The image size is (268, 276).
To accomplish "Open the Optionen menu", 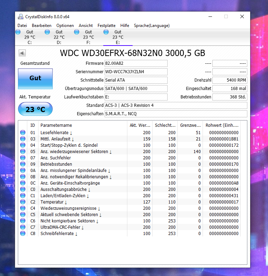I will (65, 26).
